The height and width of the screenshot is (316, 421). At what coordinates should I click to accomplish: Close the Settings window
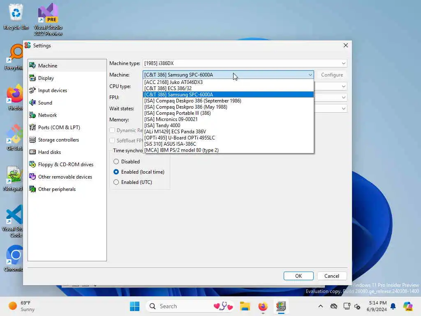pyautogui.click(x=345, y=45)
